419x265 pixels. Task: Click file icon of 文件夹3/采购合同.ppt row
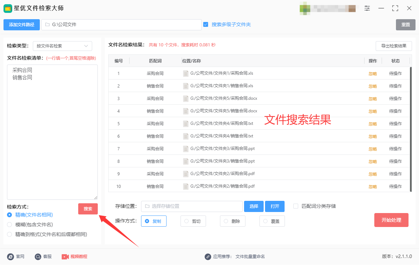coord(186,149)
